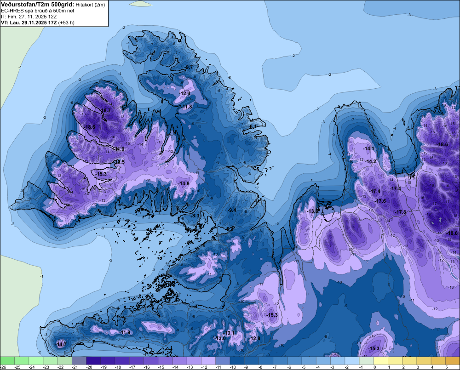Click the legend color swatch labeled -21
Screen dimensions: 460x370
coord(79,361)
